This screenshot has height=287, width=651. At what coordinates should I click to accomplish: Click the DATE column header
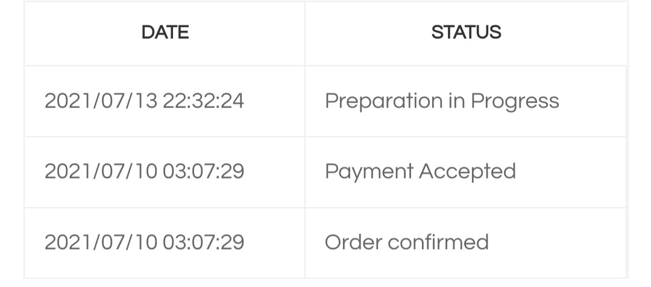165,32
